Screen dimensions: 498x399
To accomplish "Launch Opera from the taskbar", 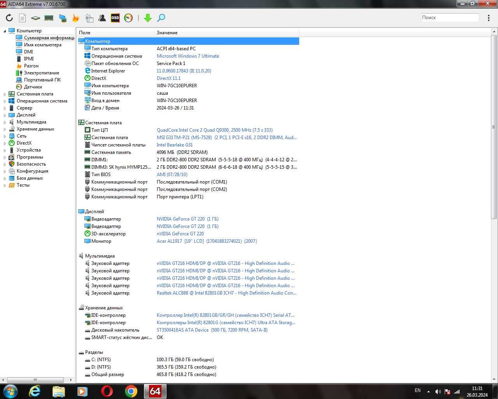I will (107, 391).
